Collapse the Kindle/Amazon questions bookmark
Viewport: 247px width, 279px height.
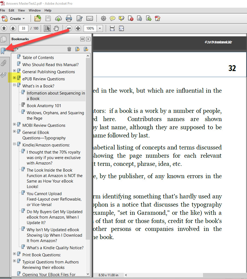[x=14, y=145]
